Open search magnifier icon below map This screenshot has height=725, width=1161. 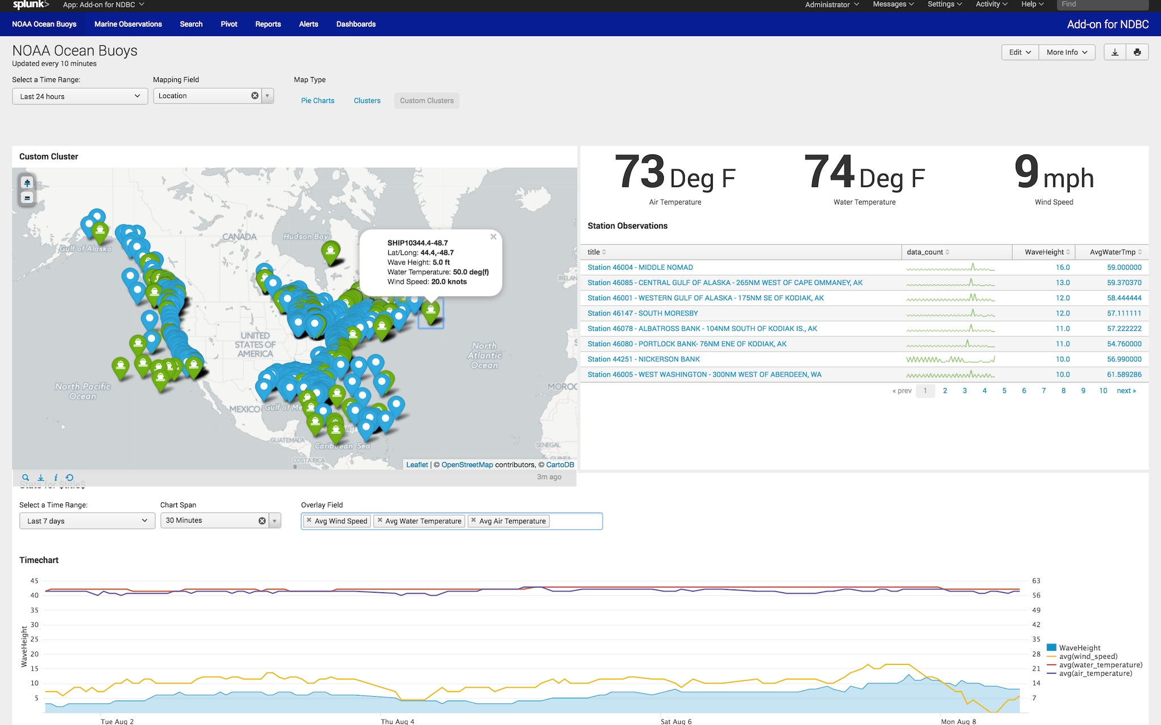(x=26, y=477)
